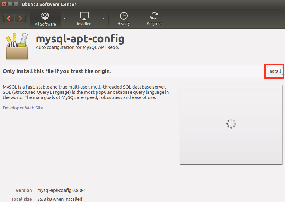Click the 35.8 kB total size value
285x202 pixels.
pyautogui.click(x=60, y=199)
